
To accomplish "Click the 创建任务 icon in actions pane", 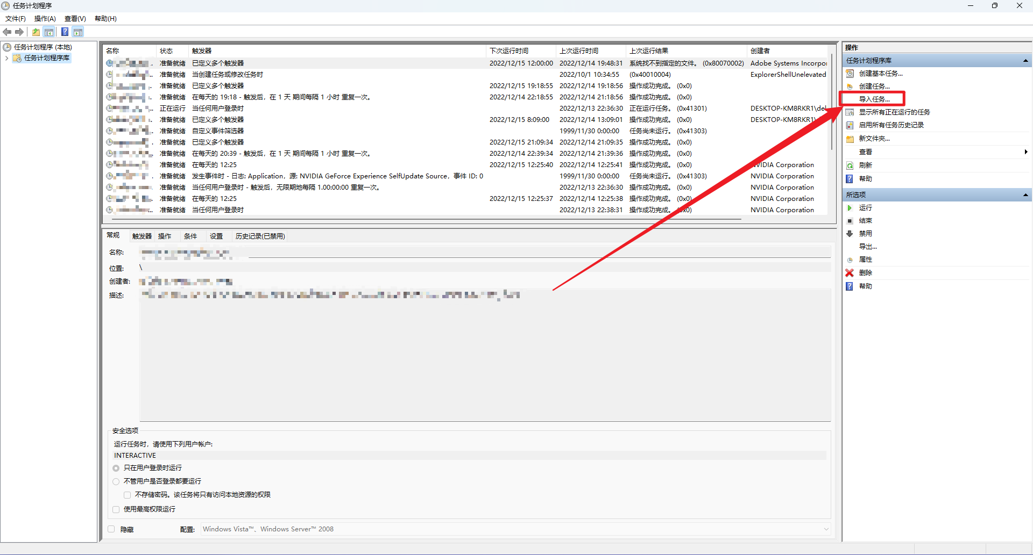I will 850,86.
